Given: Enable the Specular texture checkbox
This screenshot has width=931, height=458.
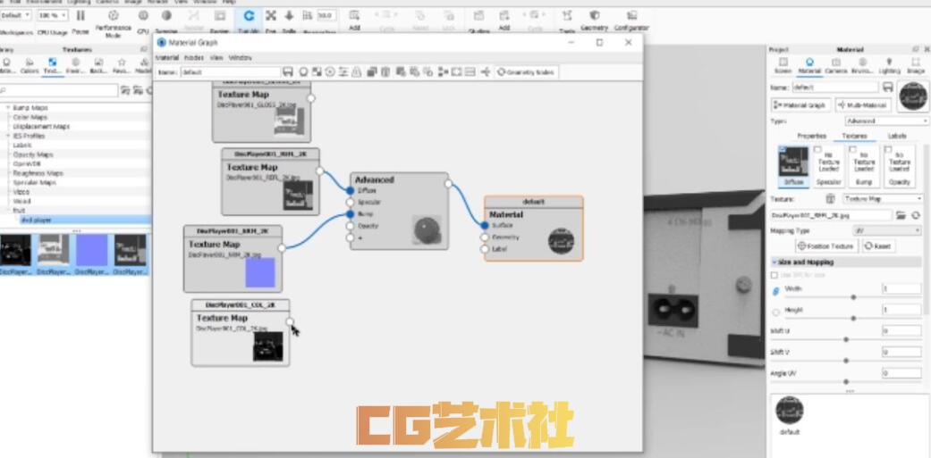Looking at the screenshot, I should tap(817, 149).
